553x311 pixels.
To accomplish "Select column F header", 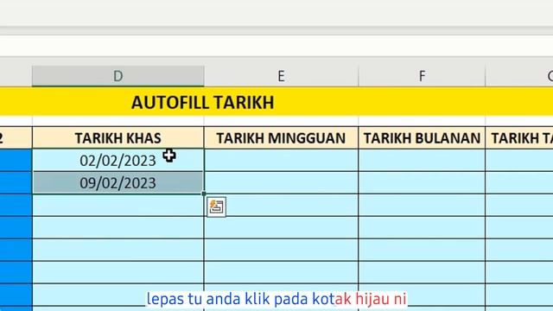I will point(422,76).
